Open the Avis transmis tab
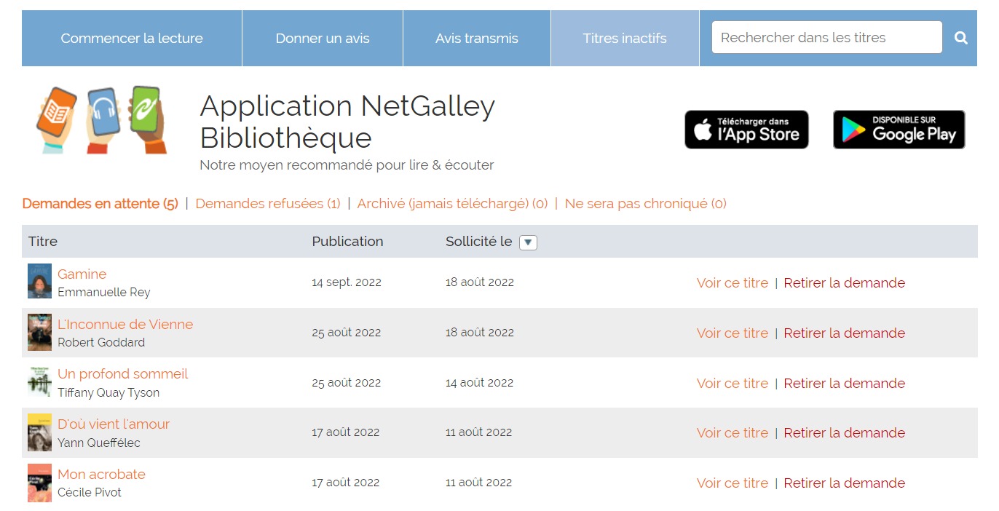 tap(477, 39)
